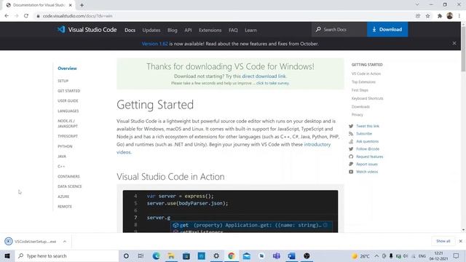
Task: Click the share page icon in the address bar
Action: [x=418, y=16]
